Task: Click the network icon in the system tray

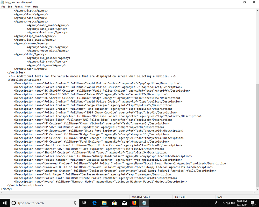Action: pyautogui.click(x=228, y=203)
